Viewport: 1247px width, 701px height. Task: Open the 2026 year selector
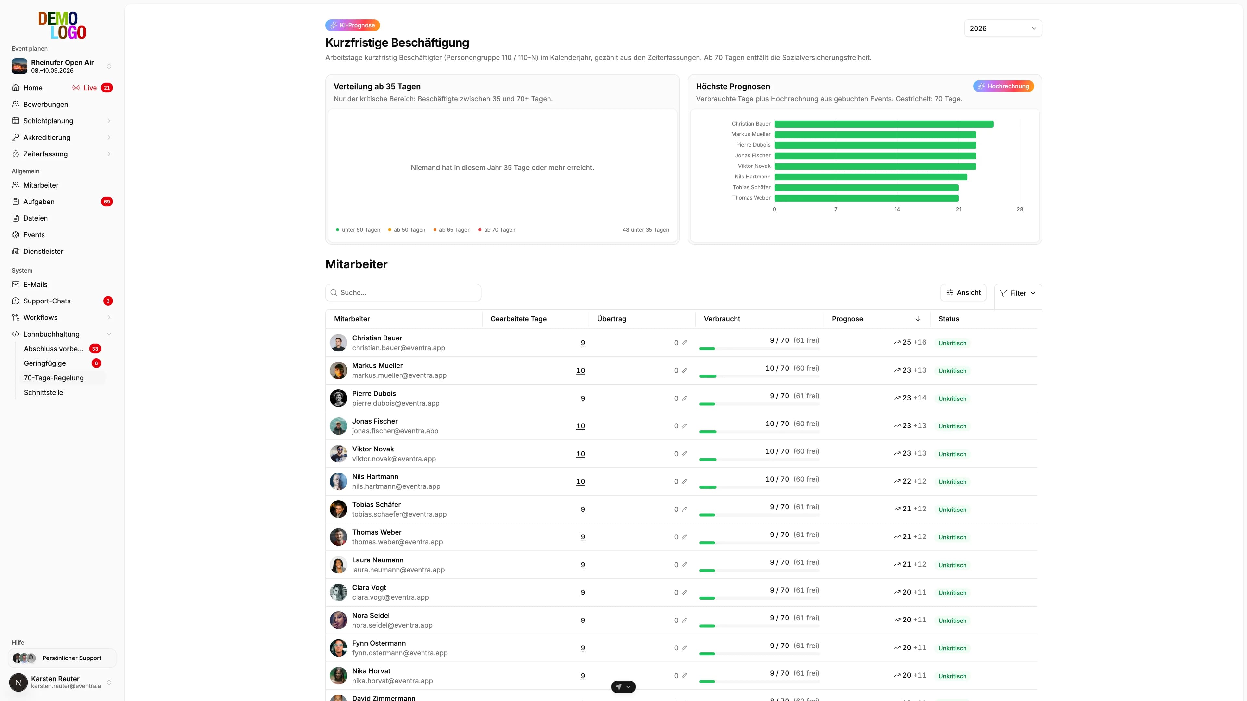(x=1003, y=28)
